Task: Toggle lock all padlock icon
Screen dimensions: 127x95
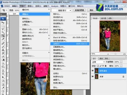Action: (x=105, y=66)
